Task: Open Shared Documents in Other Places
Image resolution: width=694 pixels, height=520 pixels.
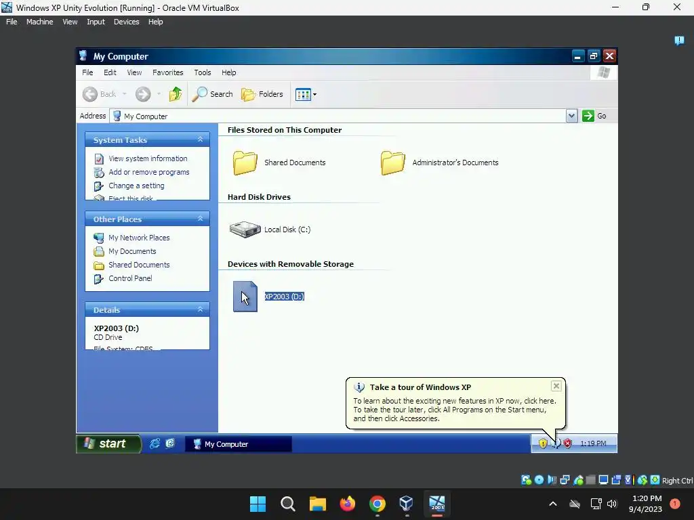Action: pos(139,265)
